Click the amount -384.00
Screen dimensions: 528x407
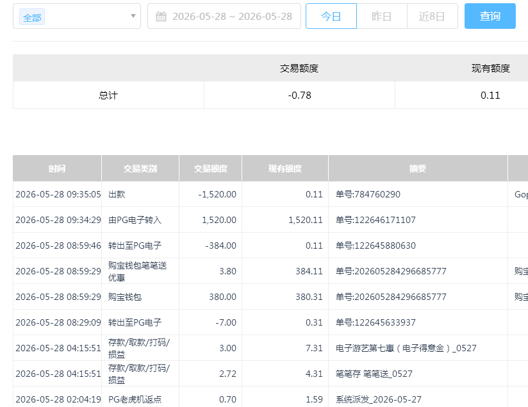click(x=221, y=245)
